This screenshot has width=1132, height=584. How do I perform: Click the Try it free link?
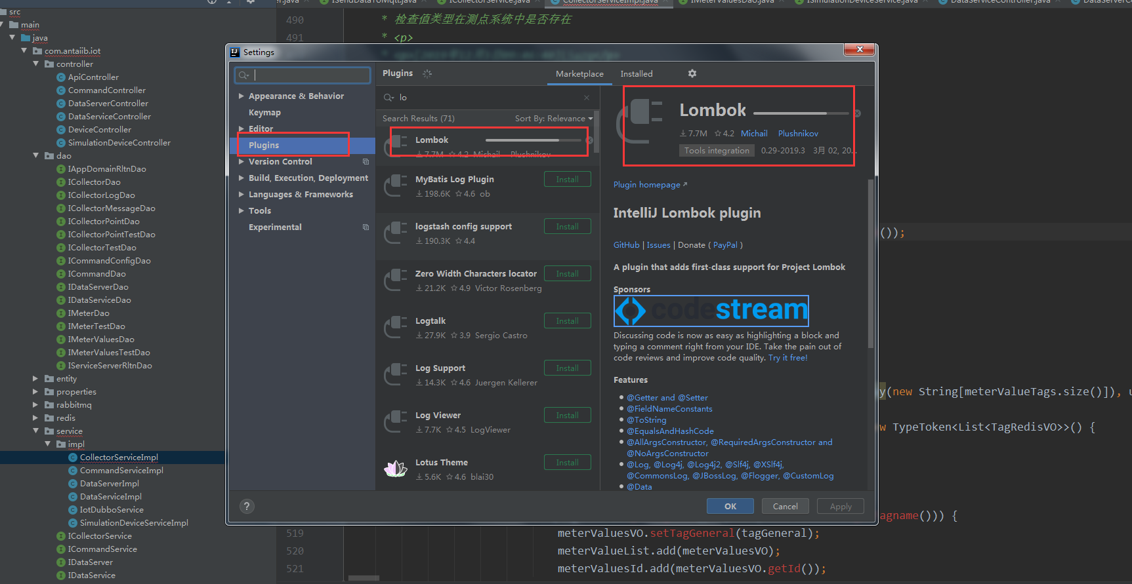click(787, 358)
